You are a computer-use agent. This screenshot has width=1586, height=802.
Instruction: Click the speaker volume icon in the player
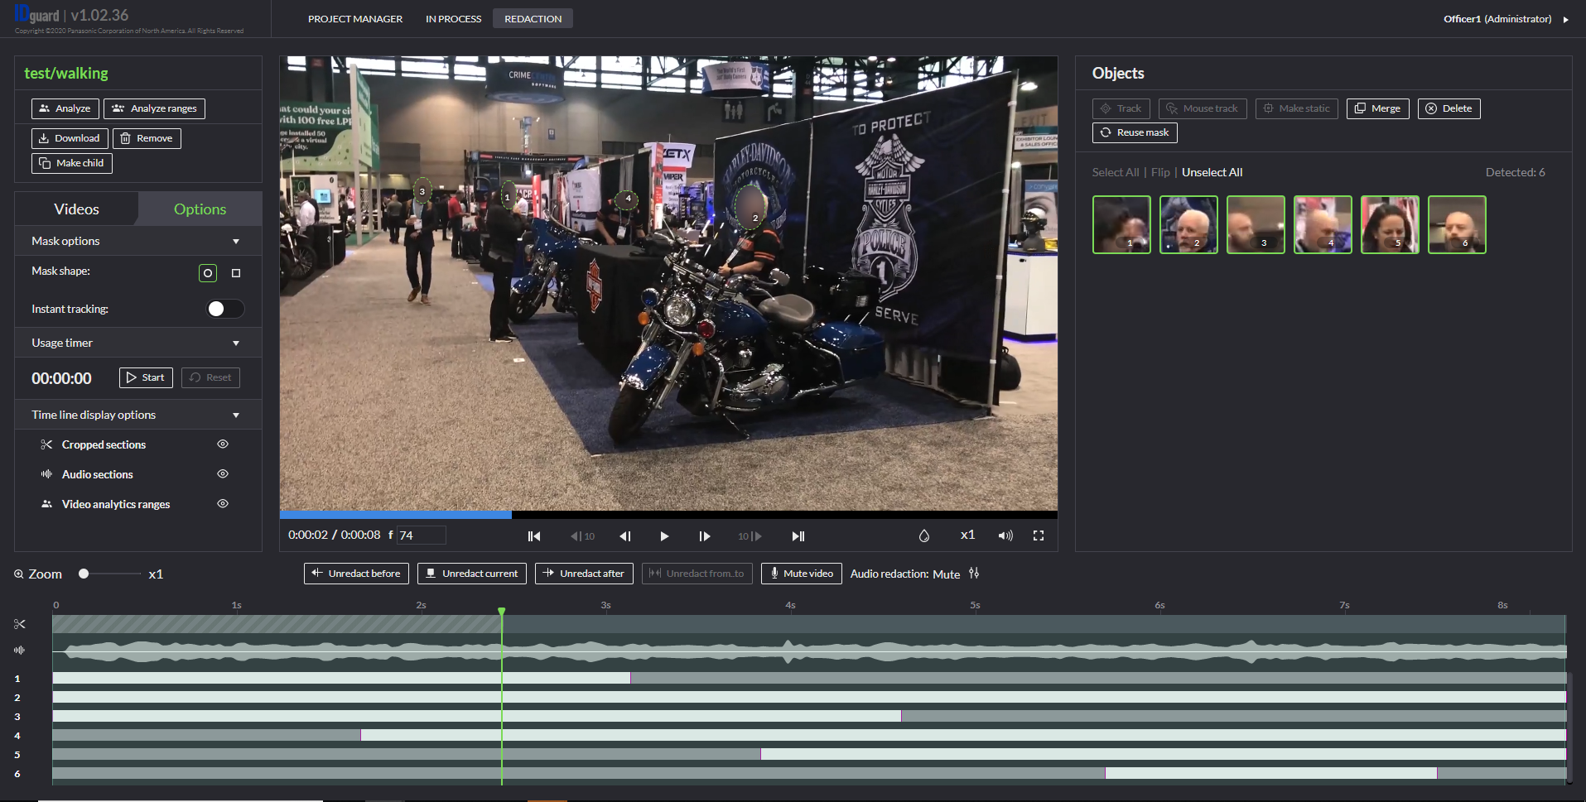tap(1005, 535)
